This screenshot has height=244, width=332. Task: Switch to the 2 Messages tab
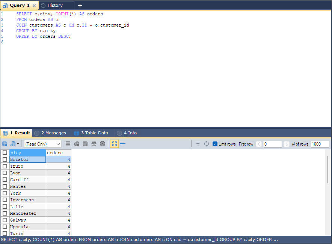coord(52,133)
